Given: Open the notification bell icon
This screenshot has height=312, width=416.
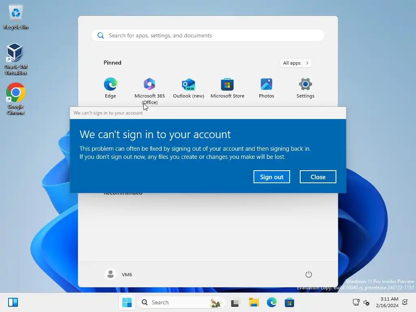Looking at the screenshot, I should (x=405, y=302).
